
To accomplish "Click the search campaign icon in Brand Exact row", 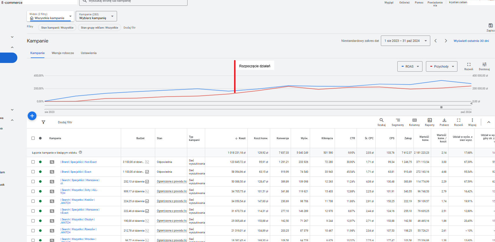I will tap(52, 172).
